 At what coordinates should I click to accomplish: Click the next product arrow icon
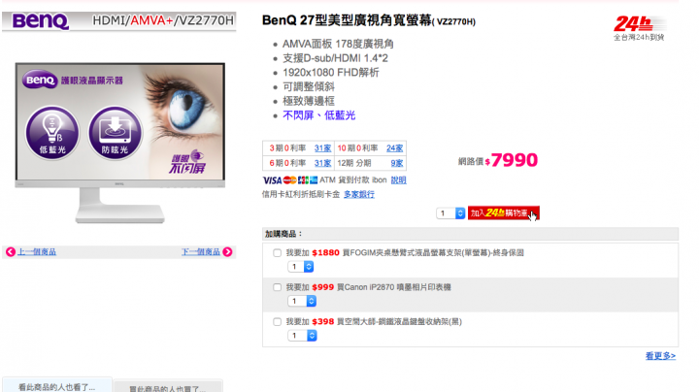click(227, 252)
